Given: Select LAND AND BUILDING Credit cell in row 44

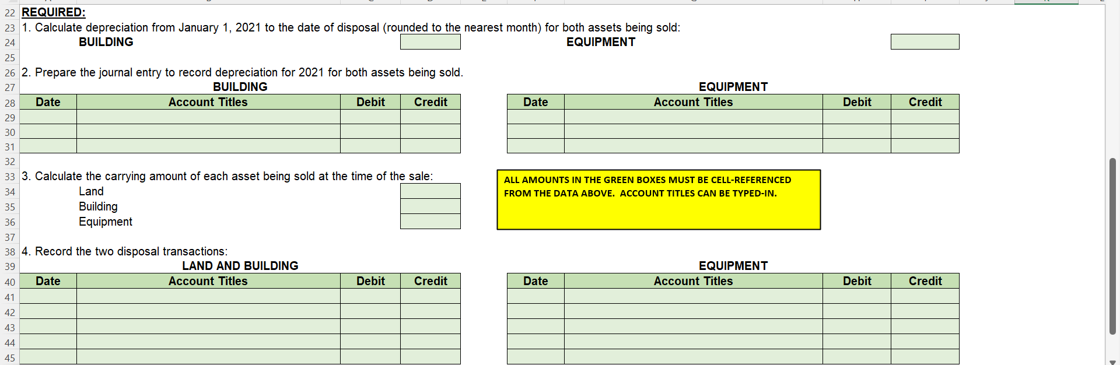Looking at the screenshot, I should click(430, 342).
